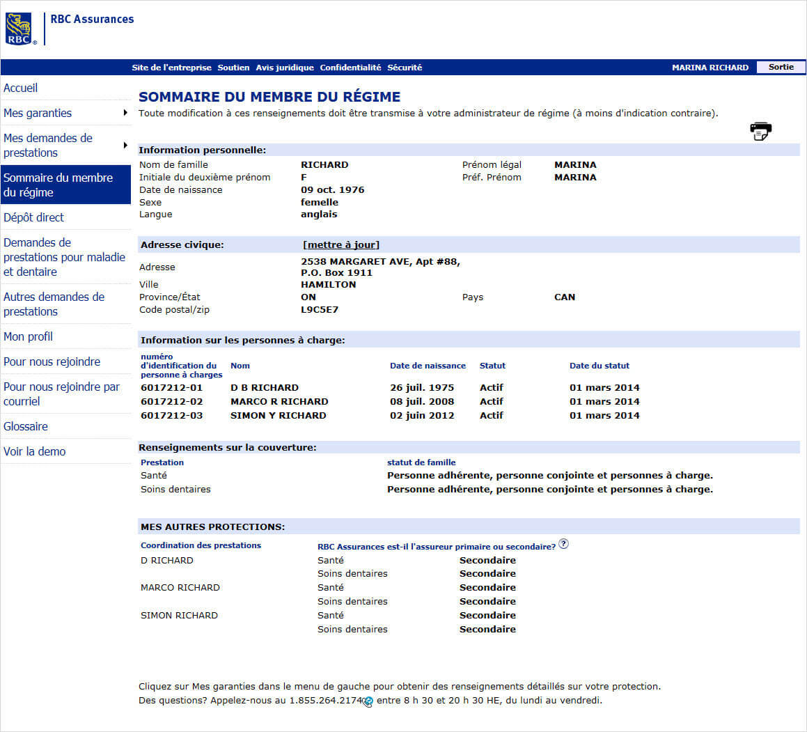Click the Santé coverage row label
This screenshot has width=807, height=732.
[153, 475]
